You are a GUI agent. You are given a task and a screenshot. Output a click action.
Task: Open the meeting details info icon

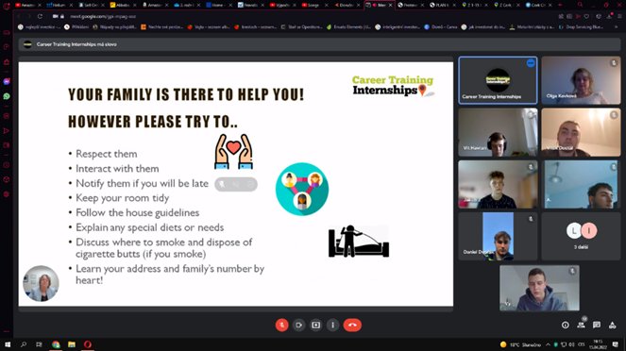tap(566, 326)
